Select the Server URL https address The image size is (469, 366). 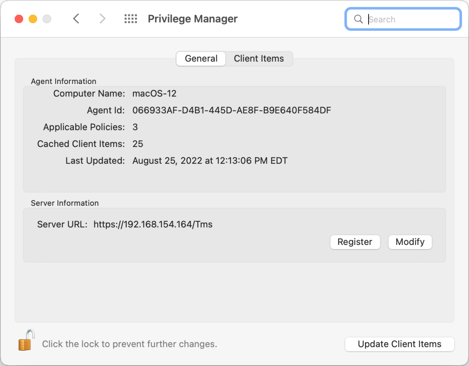153,224
